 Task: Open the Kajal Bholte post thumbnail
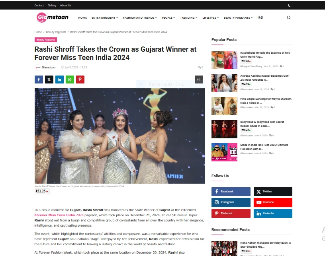pos(224,60)
